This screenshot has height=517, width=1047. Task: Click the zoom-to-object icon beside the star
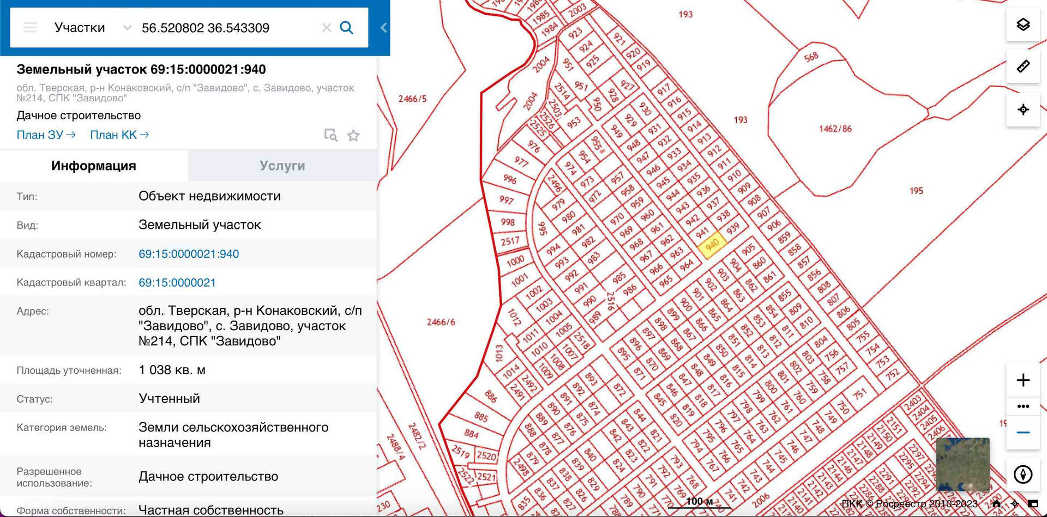point(330,135)
